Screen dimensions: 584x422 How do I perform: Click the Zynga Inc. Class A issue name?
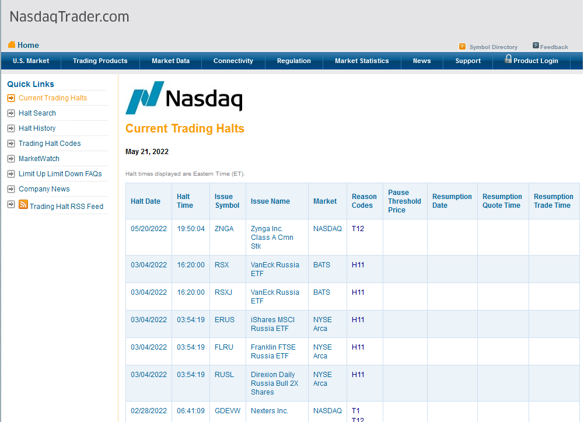pyautogui.click(x=272, y=237)
